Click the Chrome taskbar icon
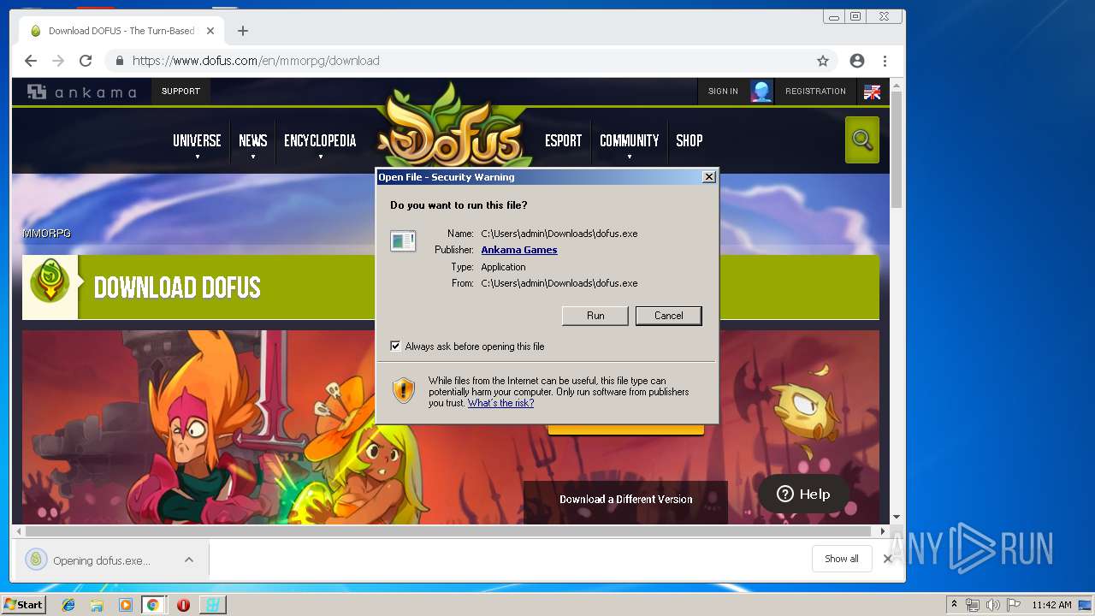Screen dimensions: 1095x616 152,605
